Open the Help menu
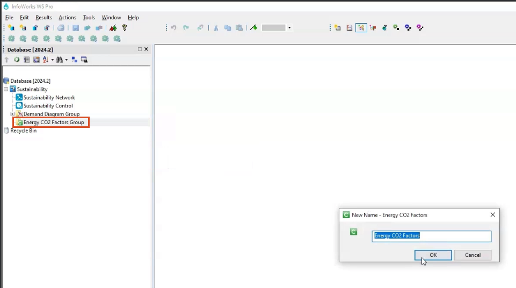Screen dimensions: 516x288 click(x=133, y=17)
